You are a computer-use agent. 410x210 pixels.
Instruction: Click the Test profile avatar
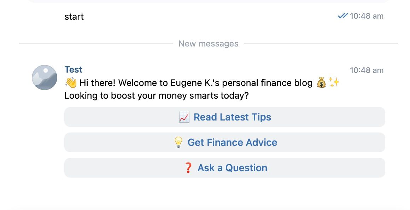coord(45,77)
